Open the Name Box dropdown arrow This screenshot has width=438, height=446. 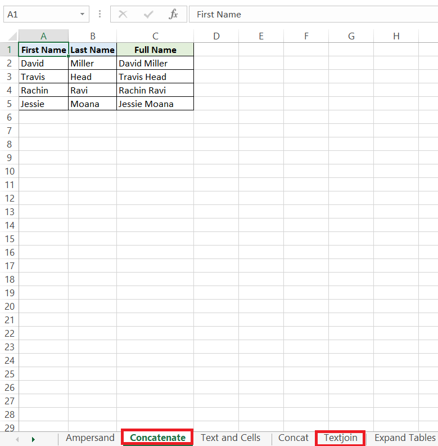(83, 14)
